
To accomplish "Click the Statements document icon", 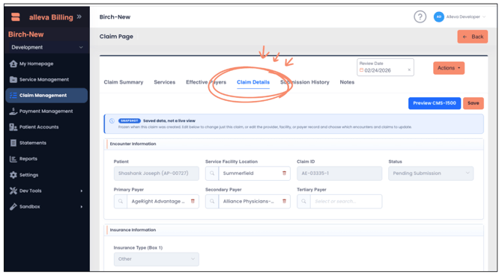I will [x=13, y=143].
